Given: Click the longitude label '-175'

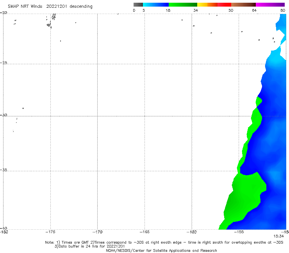Looking at the screenshot, I should 50,232.
